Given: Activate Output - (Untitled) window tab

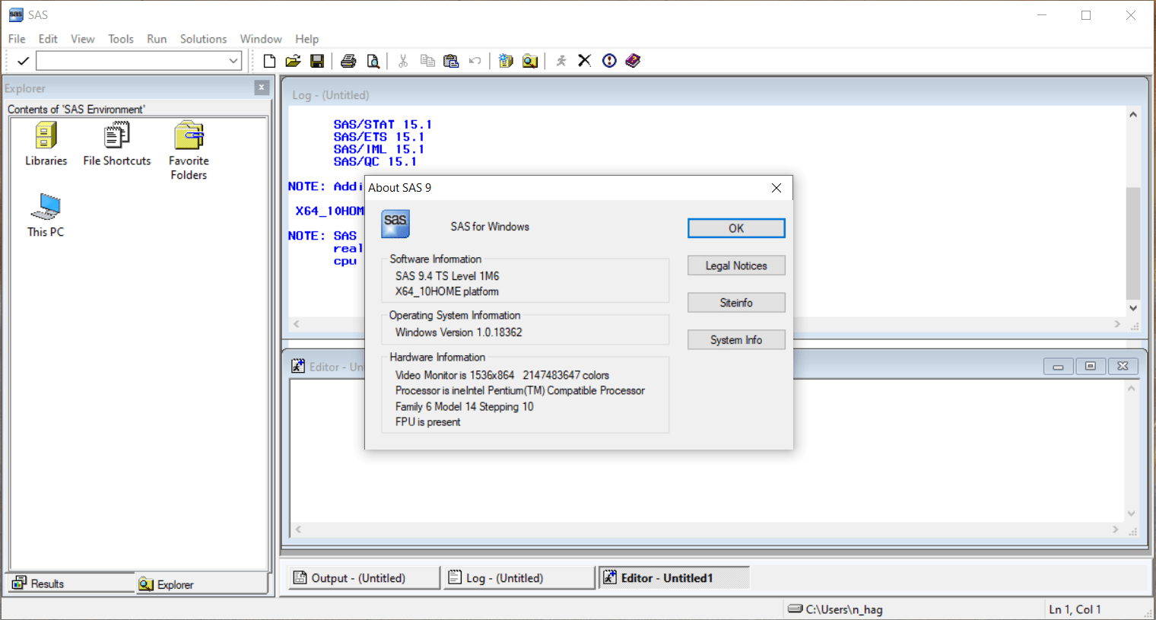Looking at the screenshot, I should (x=364, y=578).
